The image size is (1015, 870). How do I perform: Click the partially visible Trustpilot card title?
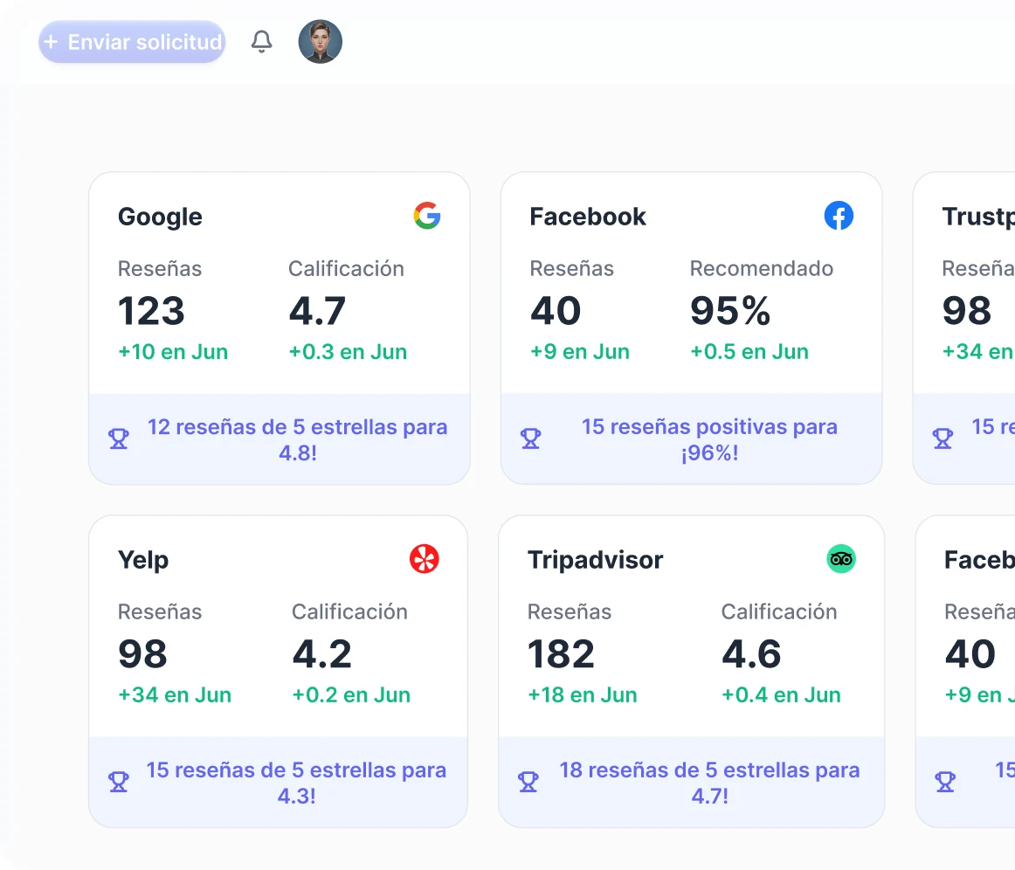tap(978, 217)
